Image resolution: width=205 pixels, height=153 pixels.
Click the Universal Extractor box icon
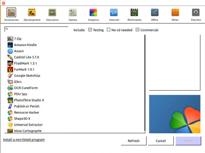tap(10, 125)
